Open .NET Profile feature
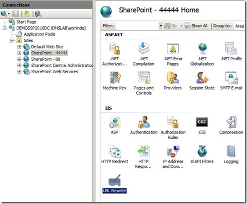The height and width of the screenshot is (204, 247). click(231, 52)
